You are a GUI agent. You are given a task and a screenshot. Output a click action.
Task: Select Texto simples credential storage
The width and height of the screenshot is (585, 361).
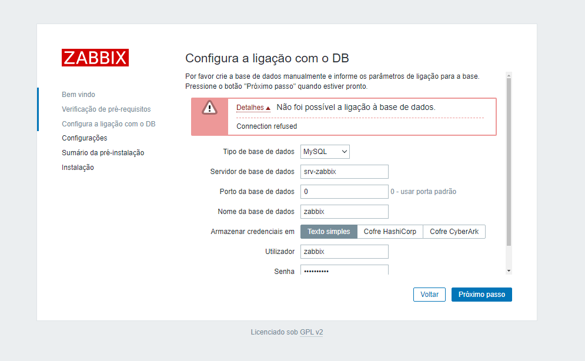point(329,232)
